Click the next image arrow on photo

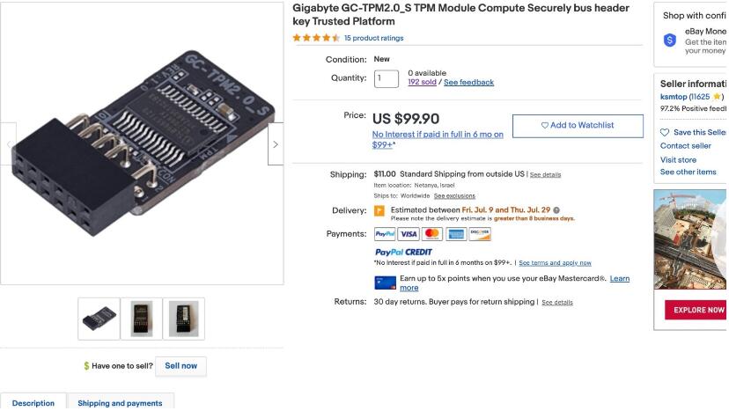click(x=276, y=144)
